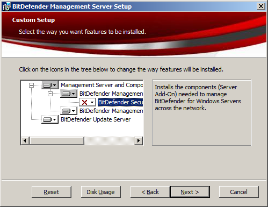Select the first BitDefender Management tree label
Viewport: 268px width, 207px height.
point(111,94)
